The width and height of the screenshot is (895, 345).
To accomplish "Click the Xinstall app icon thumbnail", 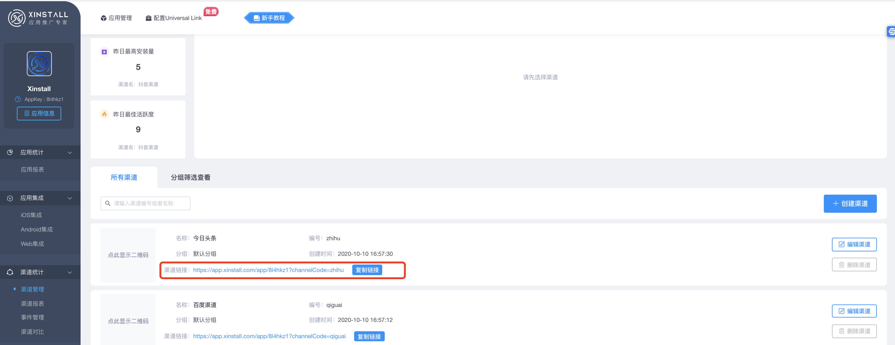I will click(39, 64).
